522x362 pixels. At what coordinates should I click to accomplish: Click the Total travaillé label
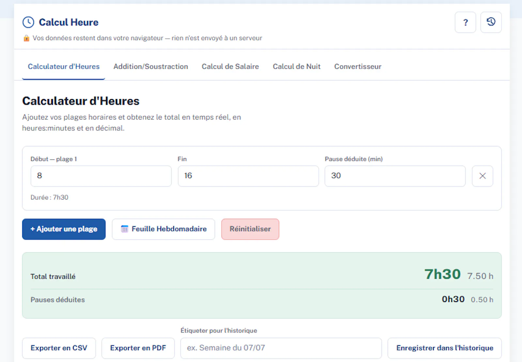[53, 277]
